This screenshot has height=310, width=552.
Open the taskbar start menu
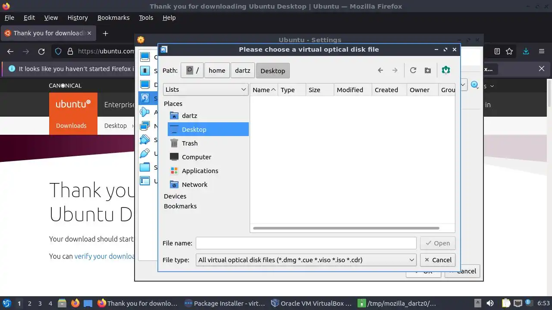pos(6,303)
